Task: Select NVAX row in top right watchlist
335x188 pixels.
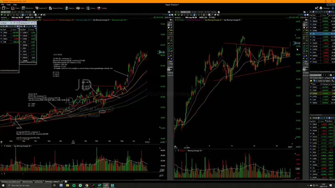Action: 322,62
